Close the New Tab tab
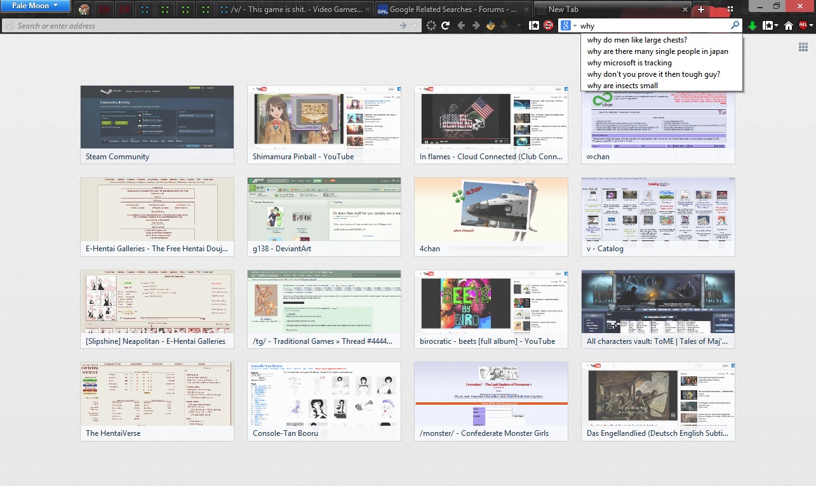816x486 pixels. tap(685, 10)
